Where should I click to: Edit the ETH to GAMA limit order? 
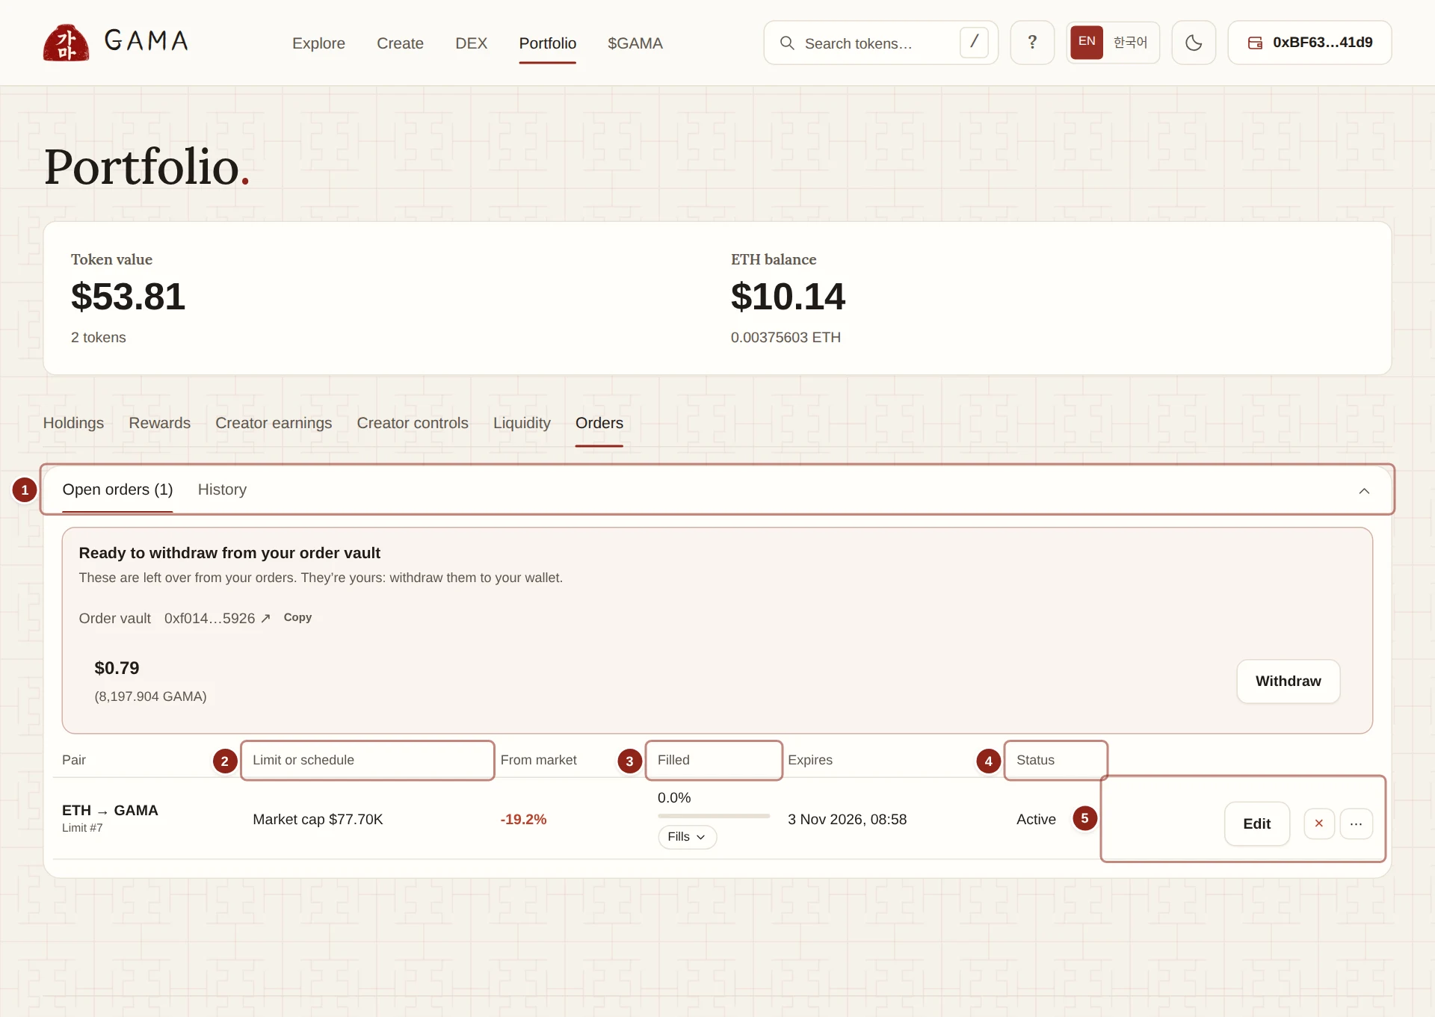pyautogui.click(x=1256, y=823)
